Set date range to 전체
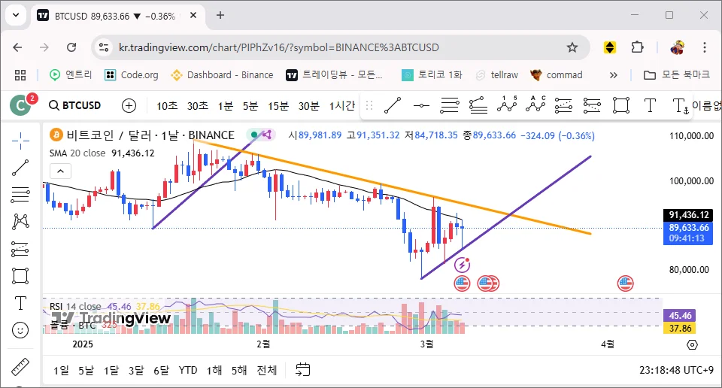The width and height of the screenshot is (722, 388). 267,371
